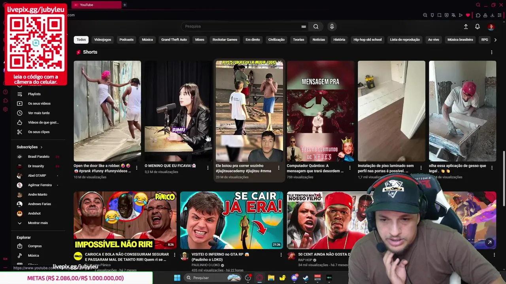Open Playlists in the sidebar

pyautogui.click(x=34, y=94)
